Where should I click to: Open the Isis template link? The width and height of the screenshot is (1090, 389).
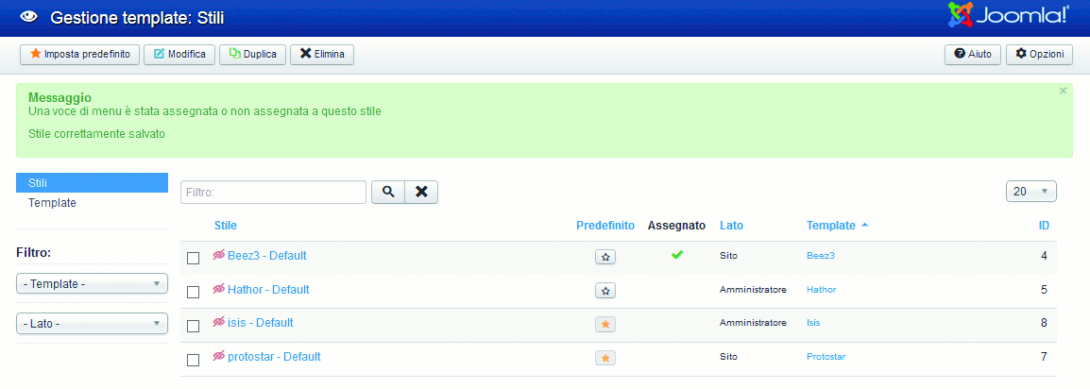[813, 323]
